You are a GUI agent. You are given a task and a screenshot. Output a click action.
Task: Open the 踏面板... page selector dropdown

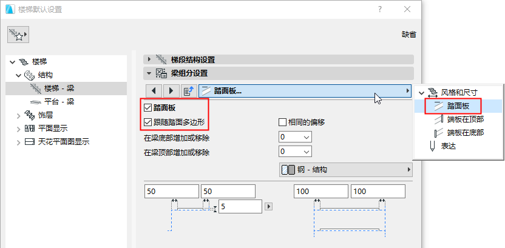(x=305, y=91)
